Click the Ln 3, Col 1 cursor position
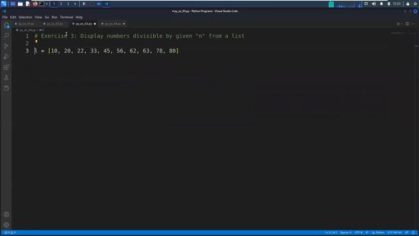 [331, 233]
